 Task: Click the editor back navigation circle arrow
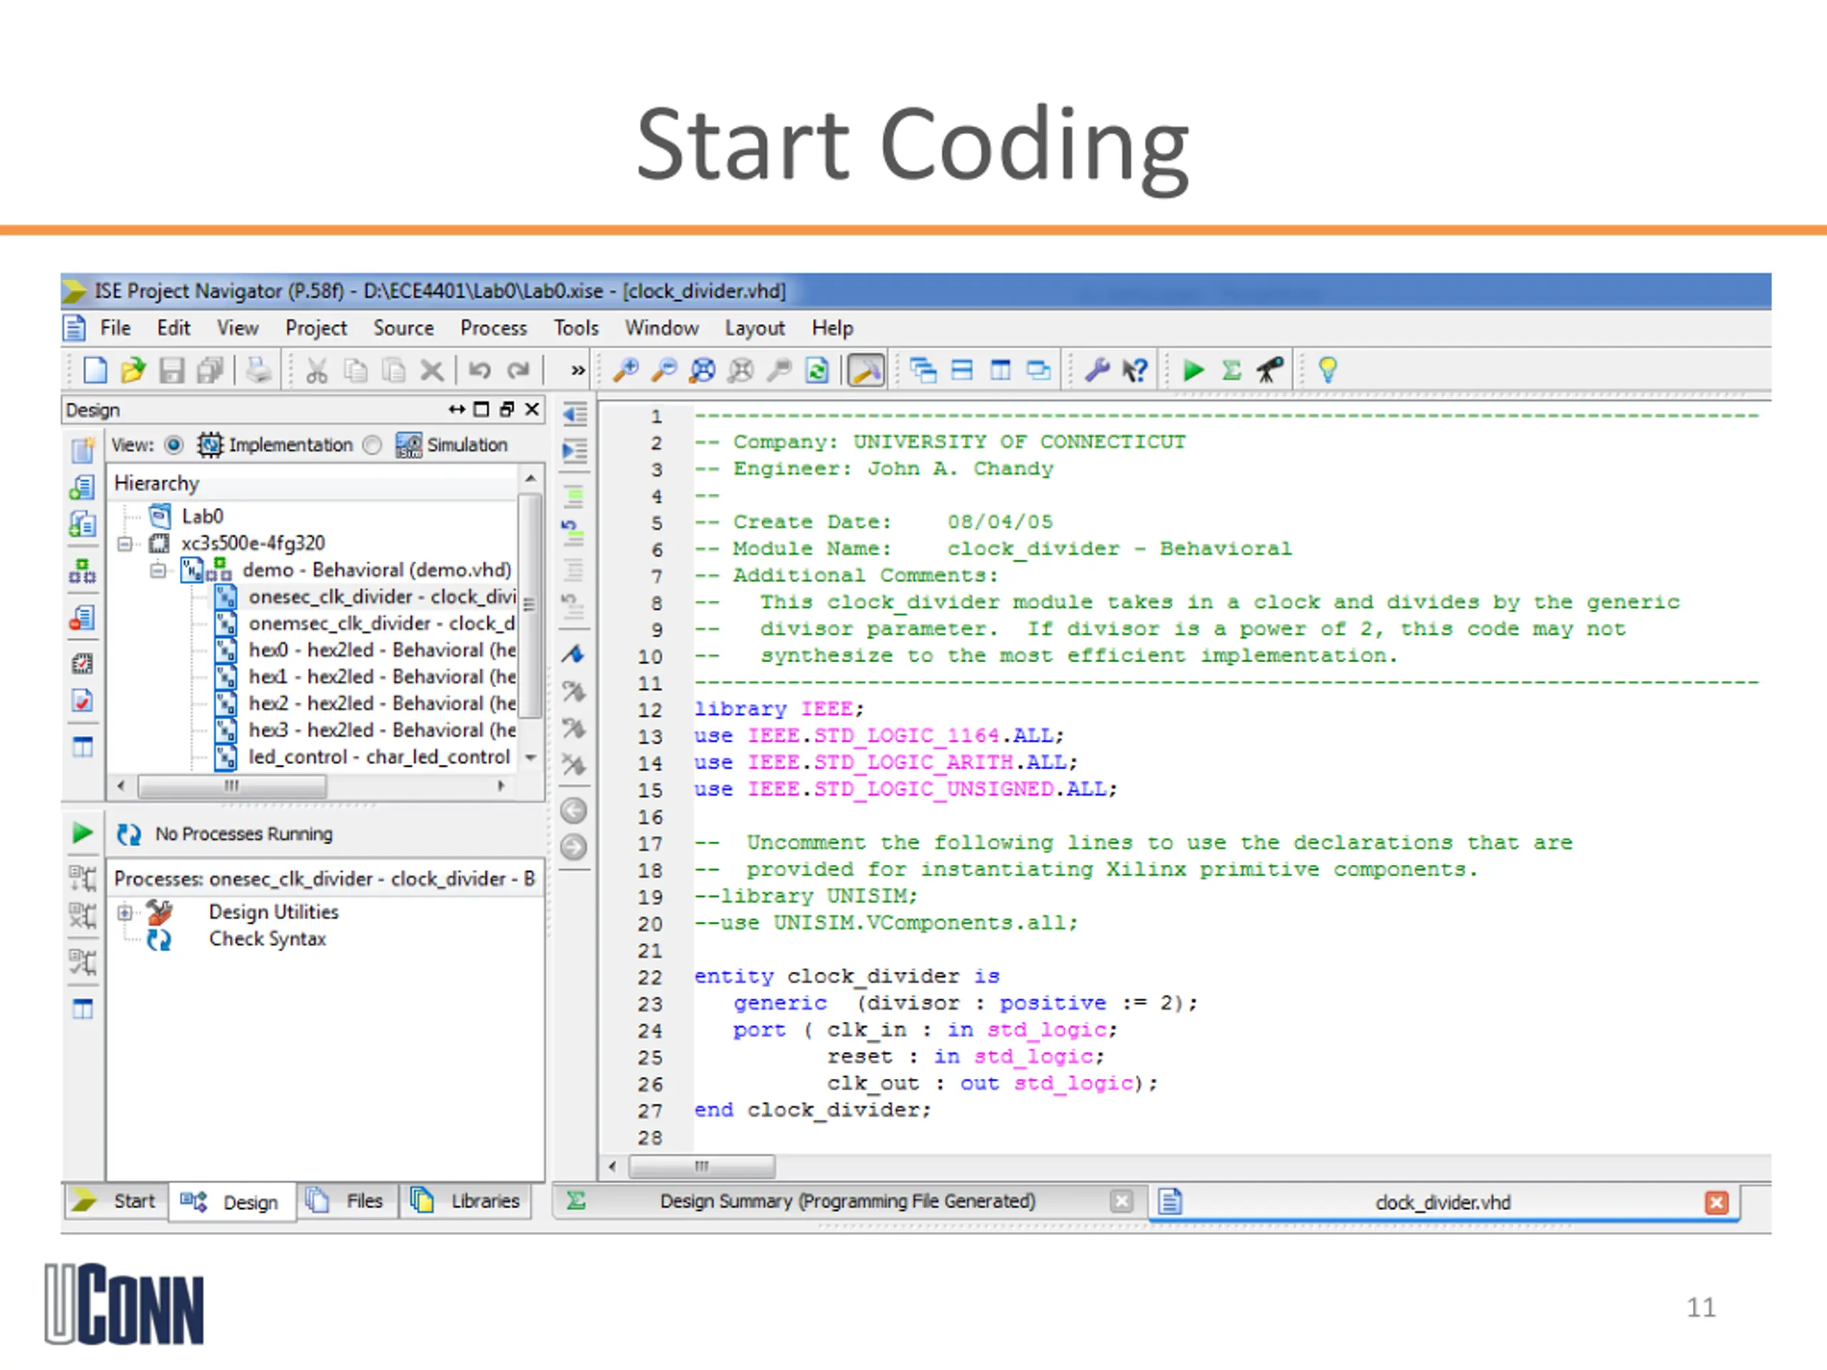(573, 810)
